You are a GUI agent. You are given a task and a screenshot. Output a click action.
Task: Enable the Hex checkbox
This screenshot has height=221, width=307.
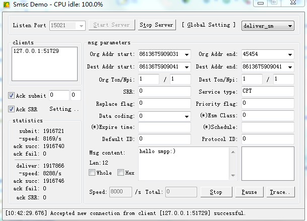click(x=120, y=173)
